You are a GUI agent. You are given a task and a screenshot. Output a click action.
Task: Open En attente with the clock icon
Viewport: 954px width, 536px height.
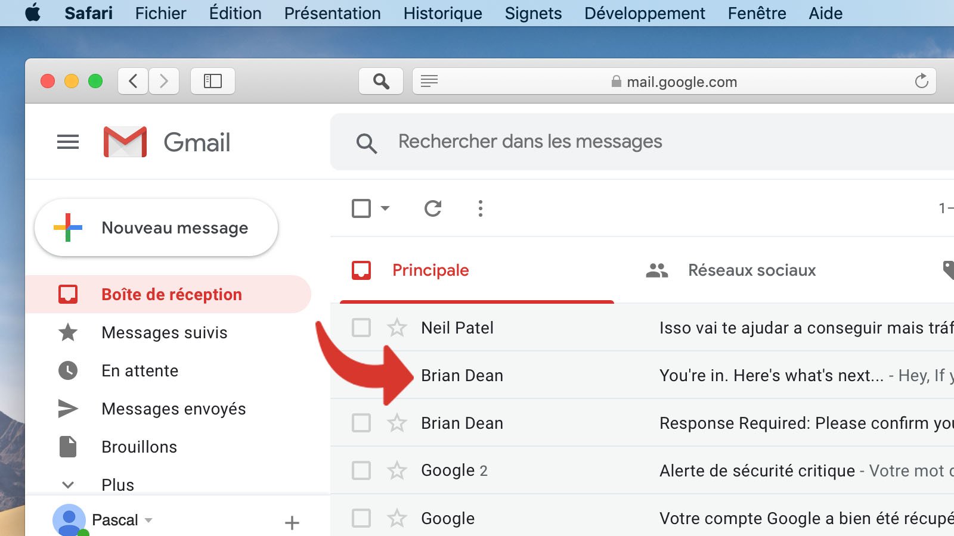[x=68, y=370]
